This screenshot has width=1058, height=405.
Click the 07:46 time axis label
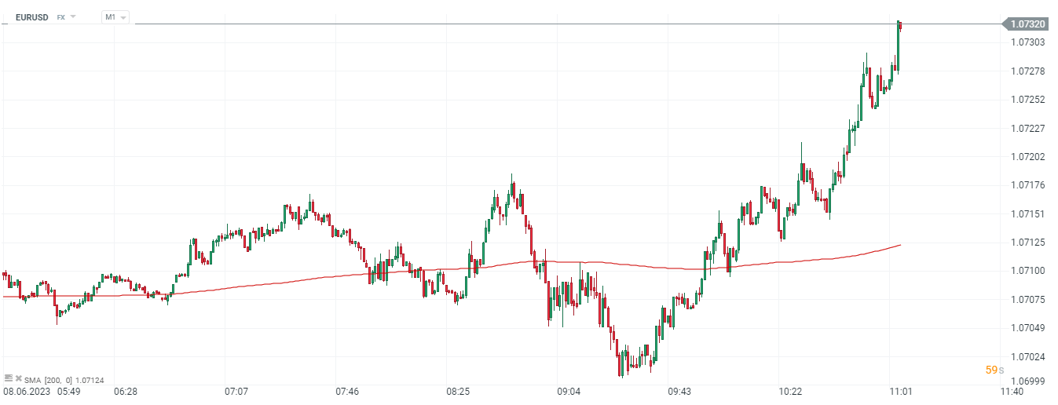[x=347, y=391]
